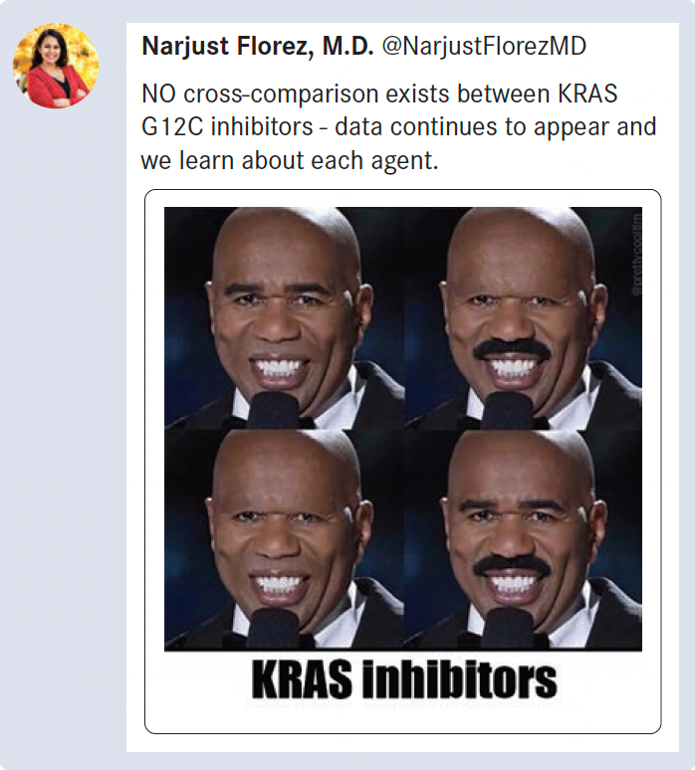Screen dimensions: 695x770
Task: Click the phrase 'we learn about each agent'
Action: click(x=289, y=160)
